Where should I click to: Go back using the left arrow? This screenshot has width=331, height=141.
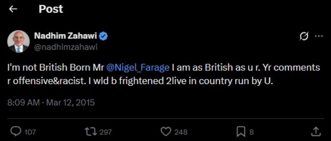tap(13, 9)
